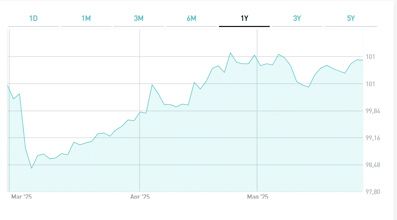Click the active 1Y tab
Viewport: 397px width, 220px height.
pyautogui.click(x=244, y=18)
